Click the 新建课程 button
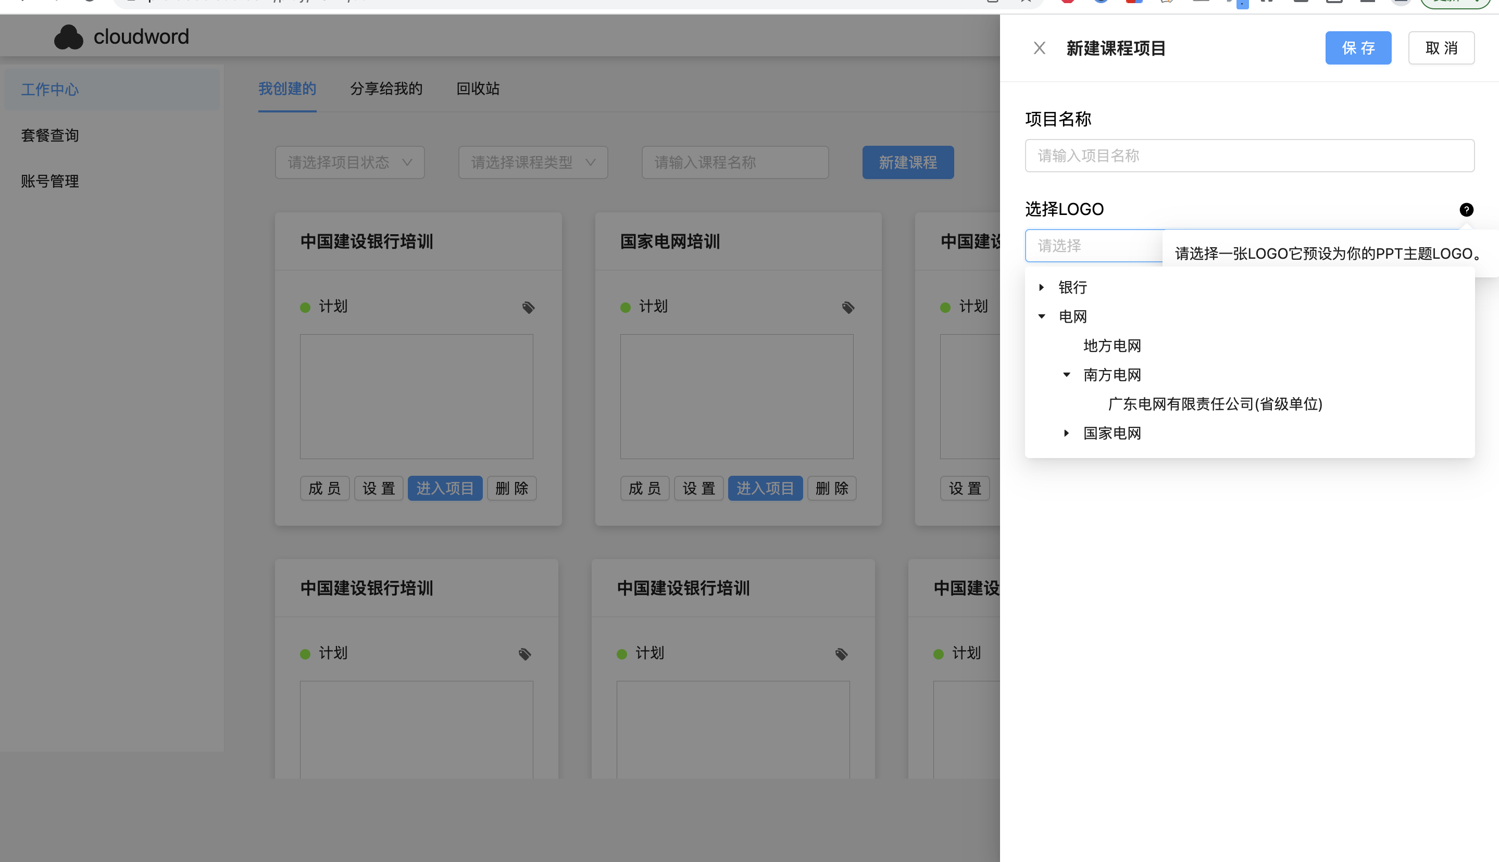The image size is (1499, 862). point(907,162)
